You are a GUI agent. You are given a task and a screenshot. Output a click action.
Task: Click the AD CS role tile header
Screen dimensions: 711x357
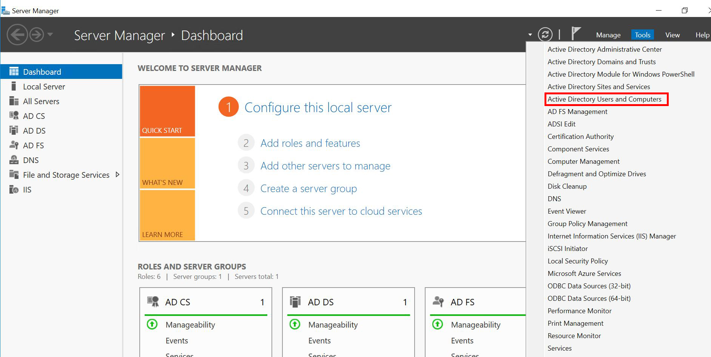[x=177, y=302]
